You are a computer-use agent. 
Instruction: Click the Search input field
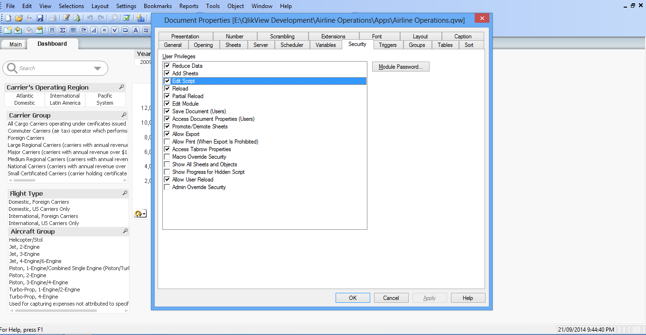click(55, 68)
